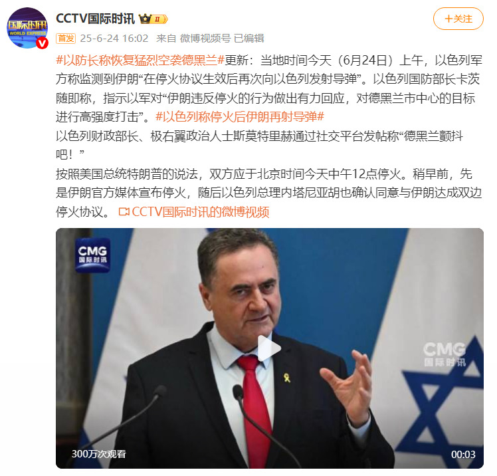Click the 微博视频号 source link
This screenshot has width=497, height=476.
click(205, 39)
